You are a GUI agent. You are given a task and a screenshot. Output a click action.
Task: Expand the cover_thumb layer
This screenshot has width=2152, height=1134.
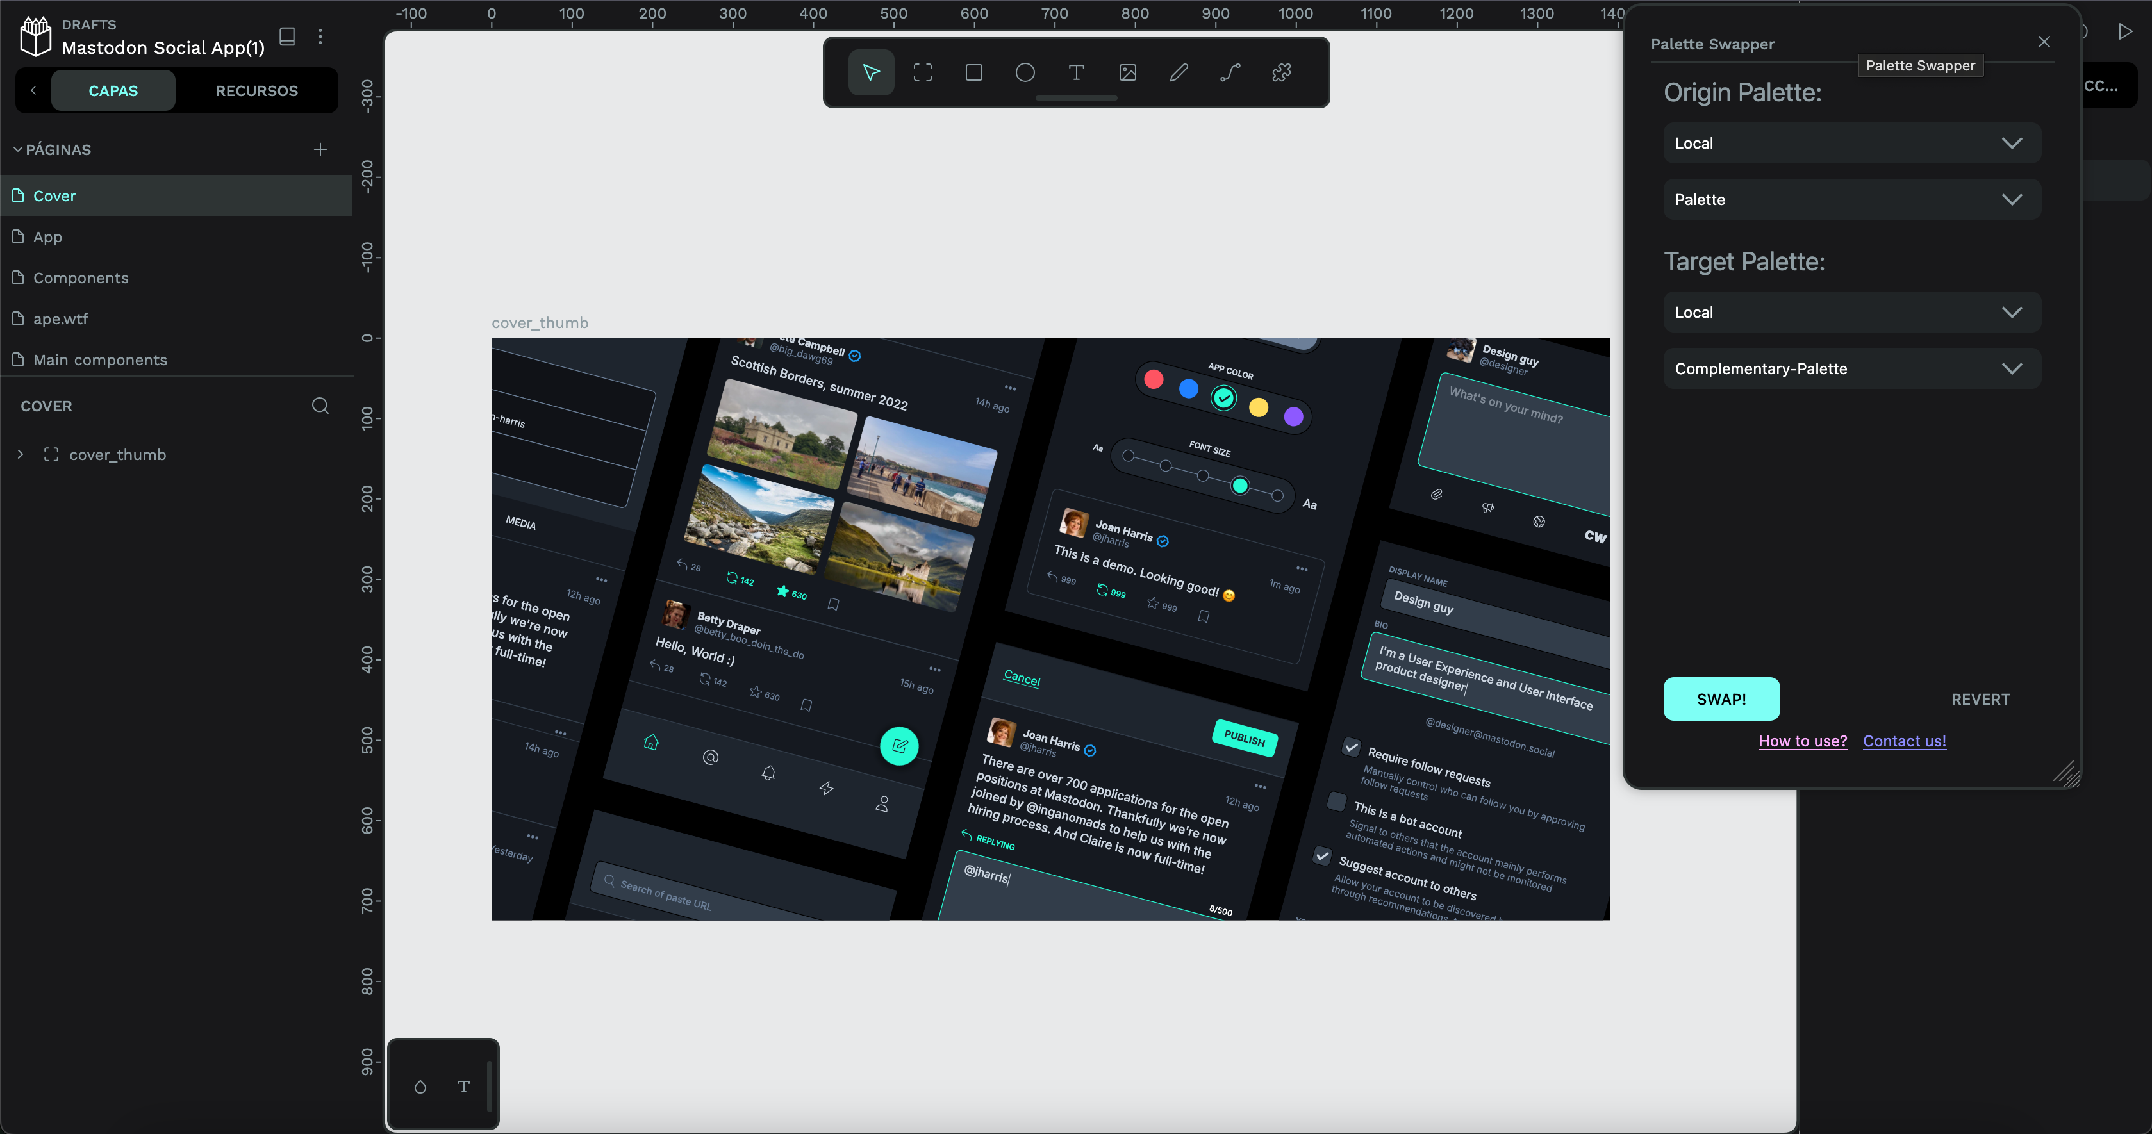[x=21, y=454]
